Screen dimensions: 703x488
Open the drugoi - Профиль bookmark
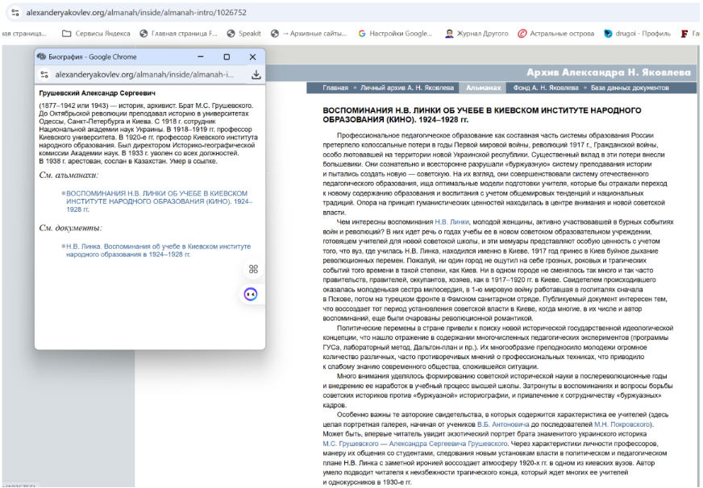tap(638, 34)
